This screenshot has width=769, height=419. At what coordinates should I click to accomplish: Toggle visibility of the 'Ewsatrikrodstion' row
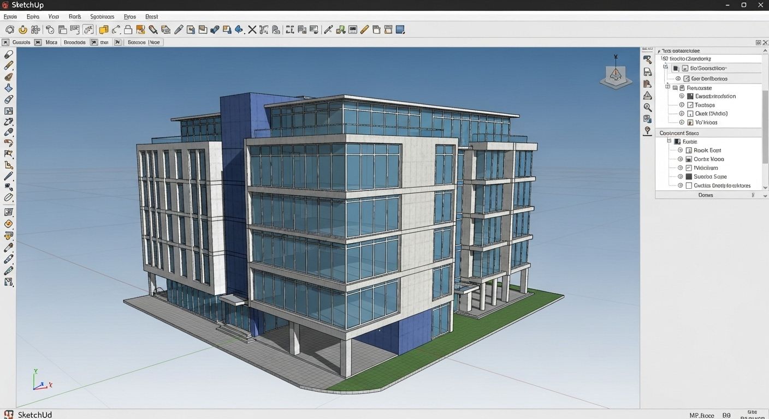coord(681,96)
